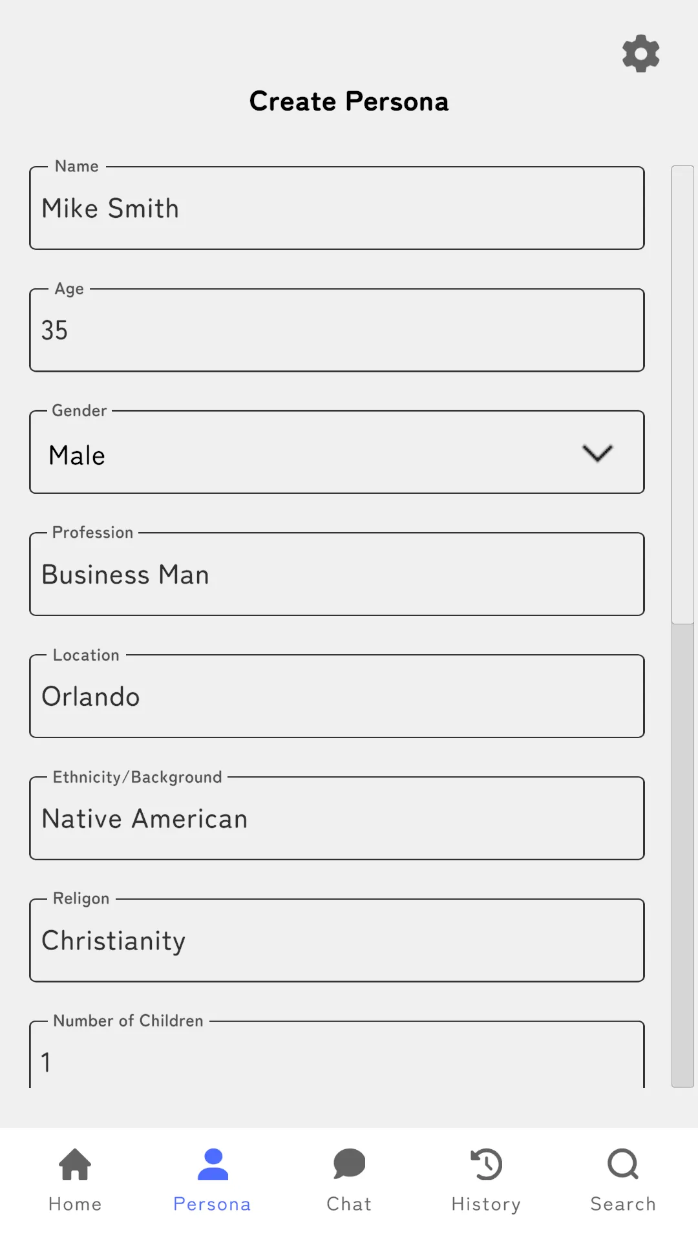698x1241 pixels.
Task: Click the Profession field Business Man
Action: pos(337,575)
